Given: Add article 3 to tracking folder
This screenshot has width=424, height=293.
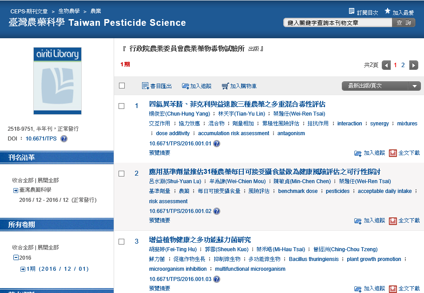Looking at the screenshot, I should coord(358,289).
